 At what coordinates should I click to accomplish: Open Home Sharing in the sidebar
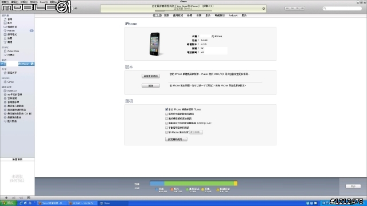11,73
